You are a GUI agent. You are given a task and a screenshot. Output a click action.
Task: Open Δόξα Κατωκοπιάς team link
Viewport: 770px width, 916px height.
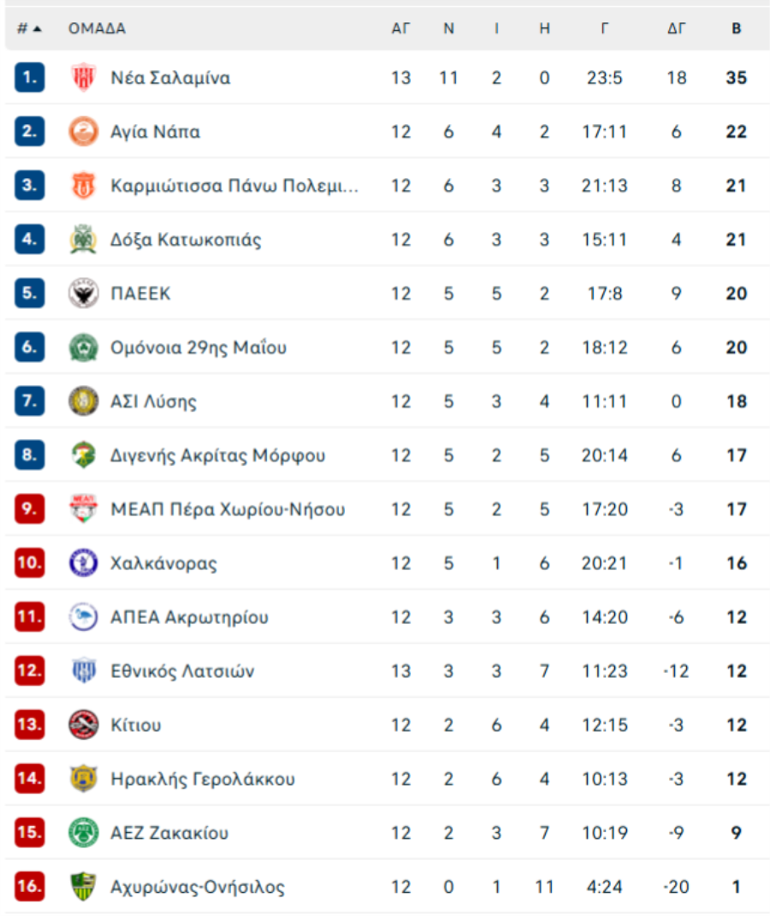[x=186, y=240]
